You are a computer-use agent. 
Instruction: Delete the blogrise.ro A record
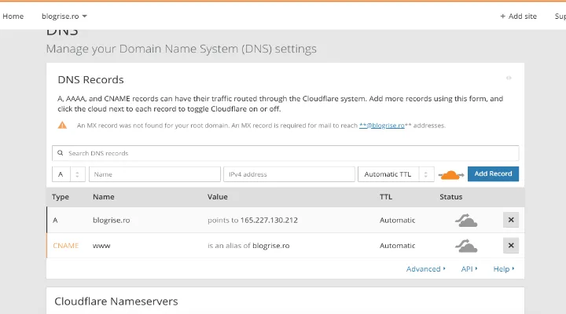point(511,220)
